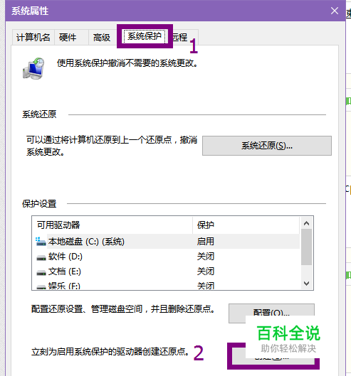Click 启用 status for C: drive
The width and height of the screenshot is (351, 376).
click(x=206, y=242)
